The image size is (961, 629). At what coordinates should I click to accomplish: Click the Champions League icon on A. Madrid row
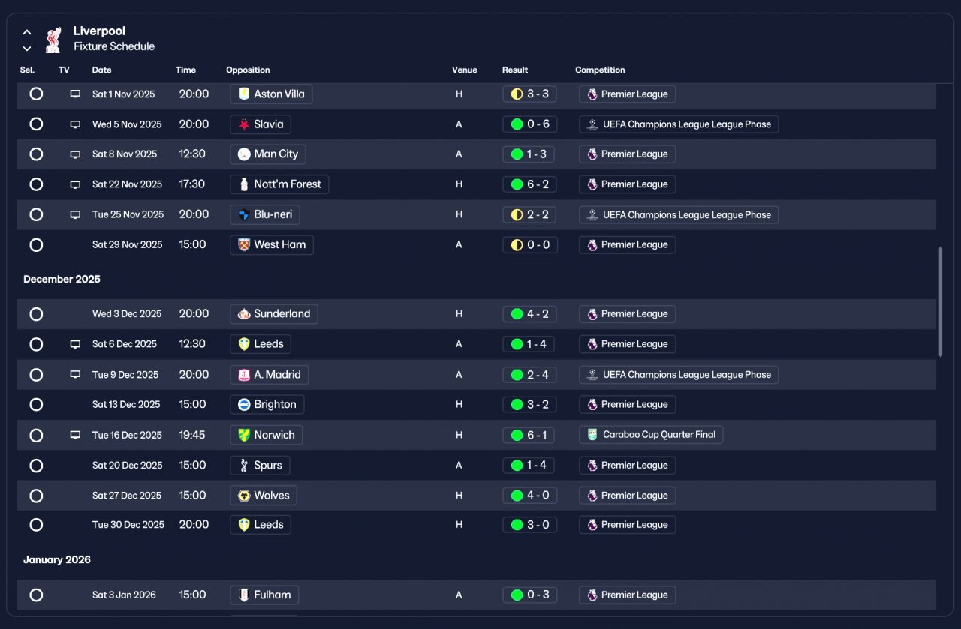(592, 375)
